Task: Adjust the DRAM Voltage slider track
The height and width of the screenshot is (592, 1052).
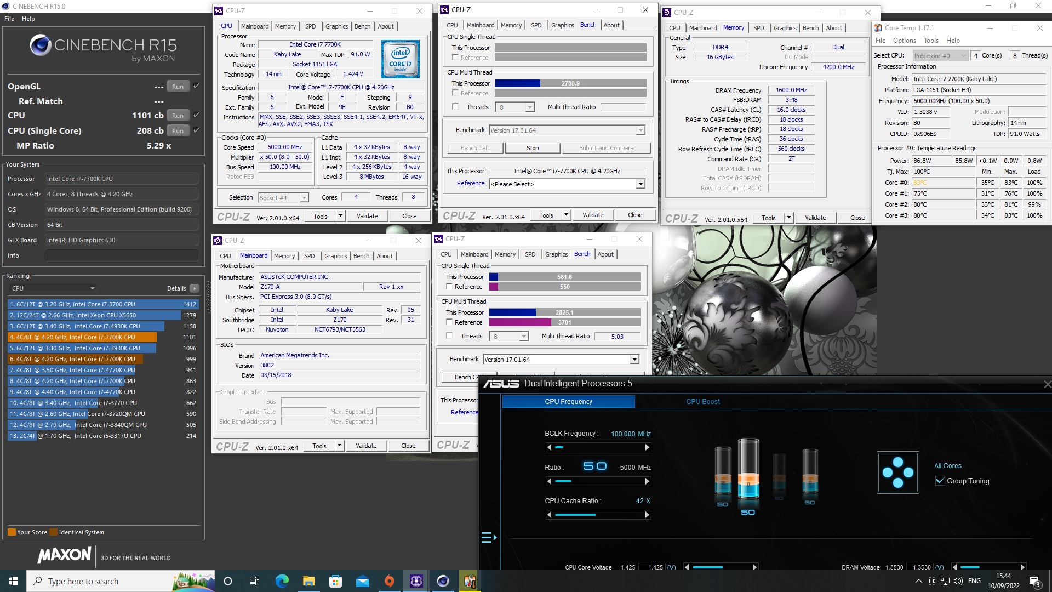Action: 988,567
